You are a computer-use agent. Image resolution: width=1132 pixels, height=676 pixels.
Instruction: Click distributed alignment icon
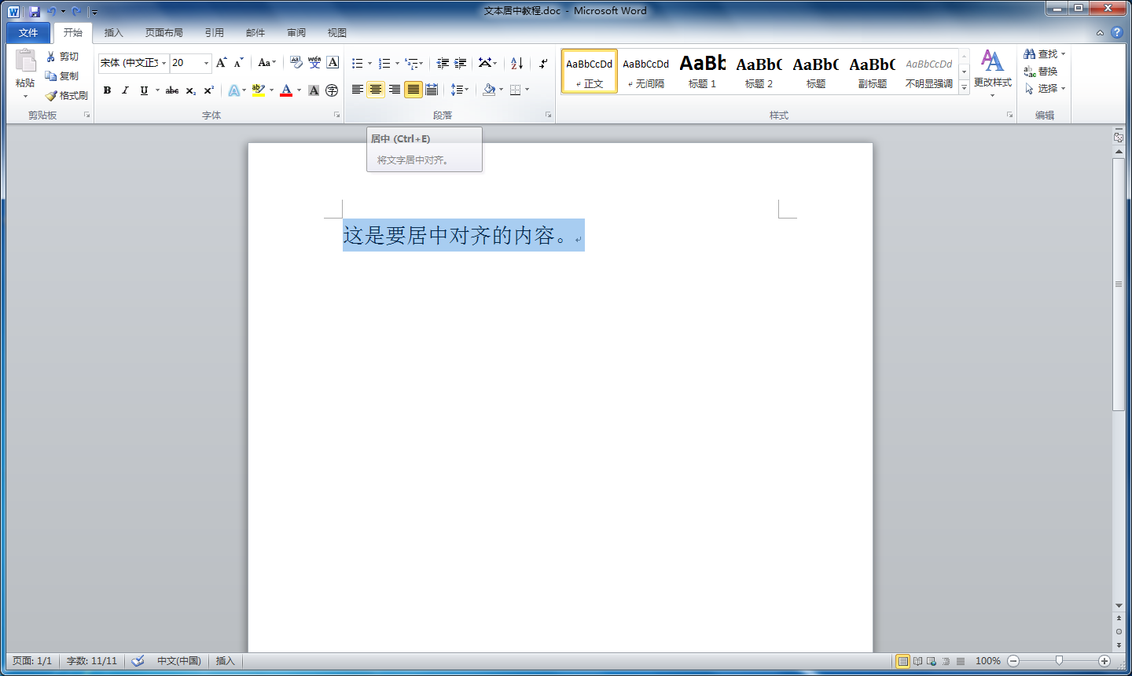pos(432,90)
